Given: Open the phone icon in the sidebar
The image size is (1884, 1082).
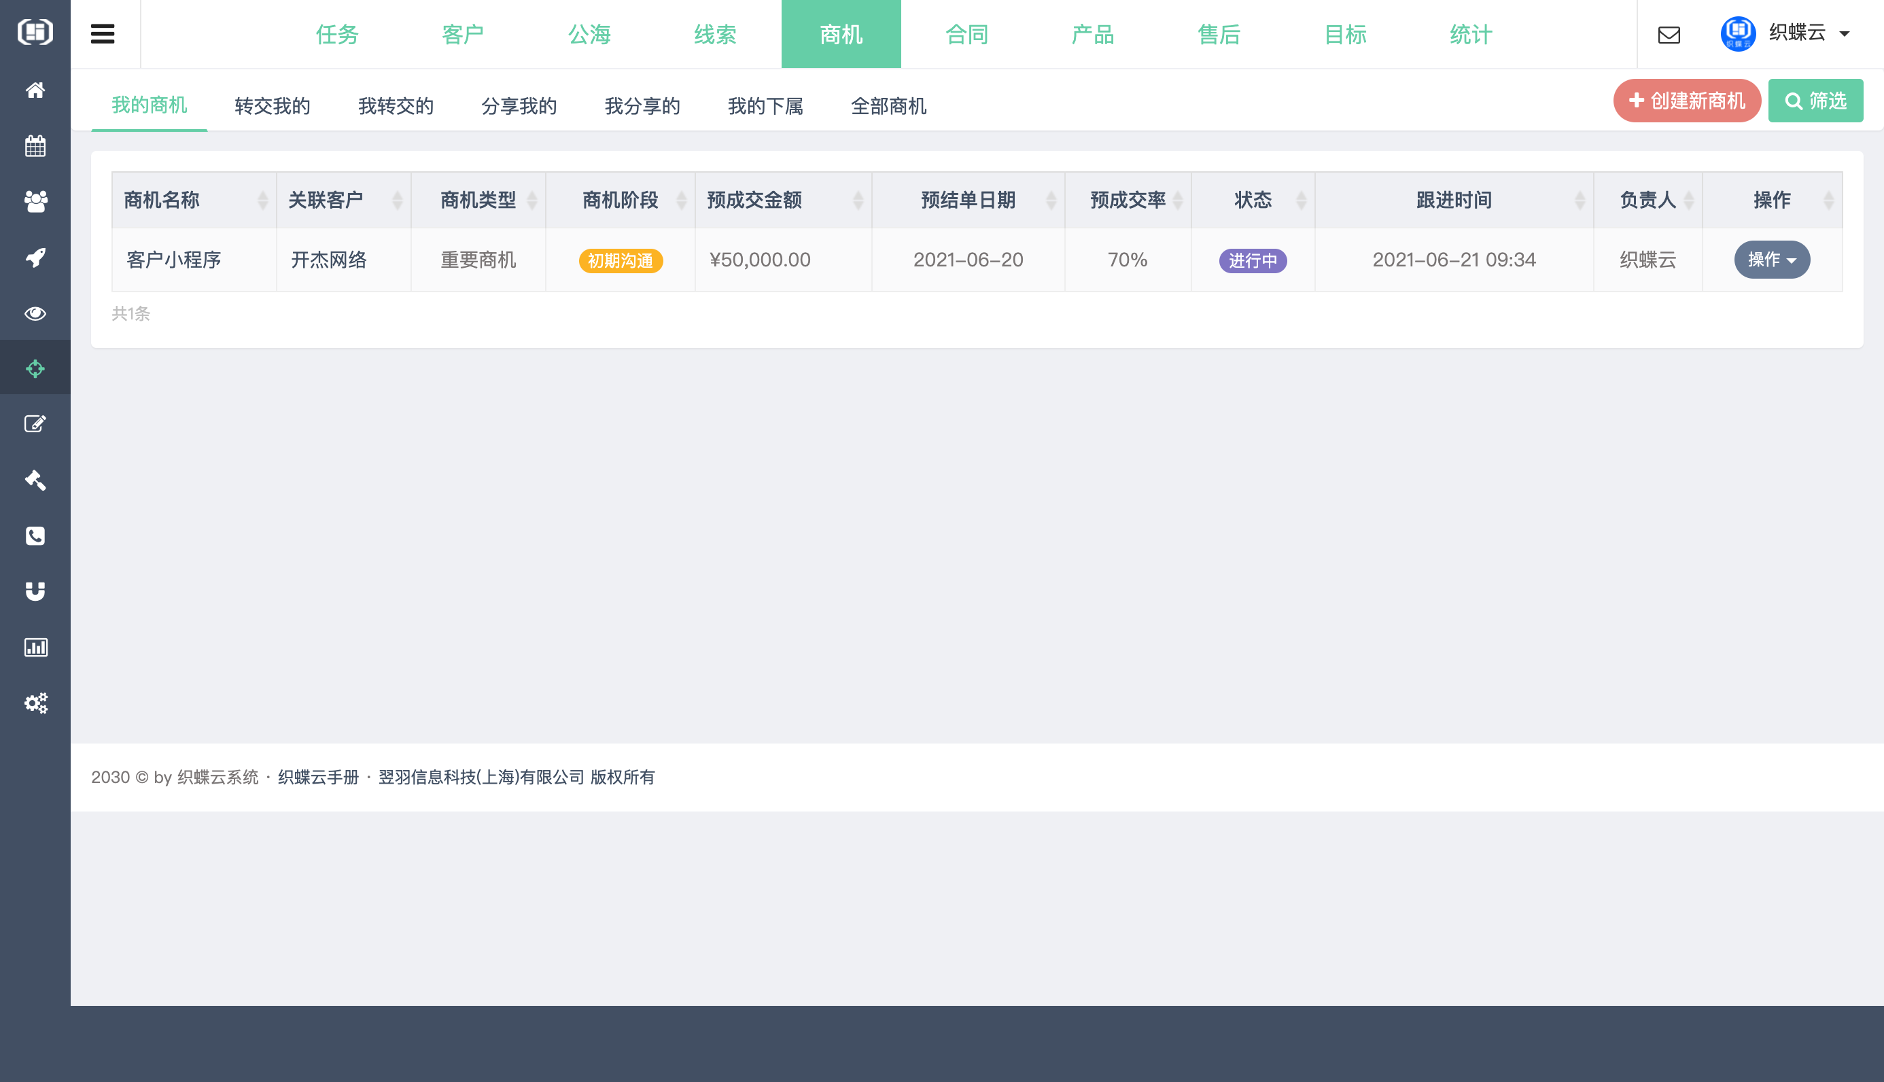Looking at the screenshot, I should (x=35, y=536).
